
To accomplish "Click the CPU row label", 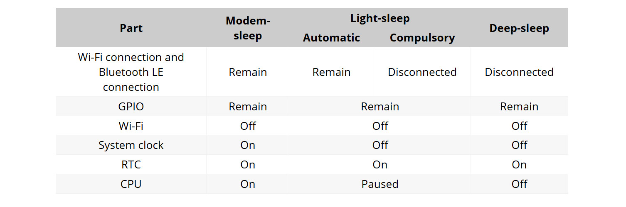I will click(131, 184).
